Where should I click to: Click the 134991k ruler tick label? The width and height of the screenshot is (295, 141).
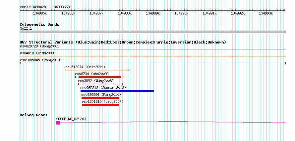point(209,14)
